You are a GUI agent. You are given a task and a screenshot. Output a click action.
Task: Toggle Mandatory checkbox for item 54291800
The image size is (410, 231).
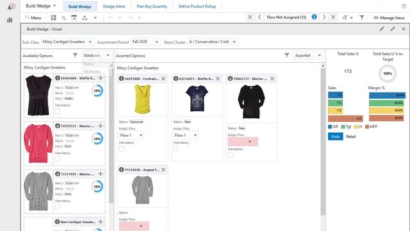point(122,148)
